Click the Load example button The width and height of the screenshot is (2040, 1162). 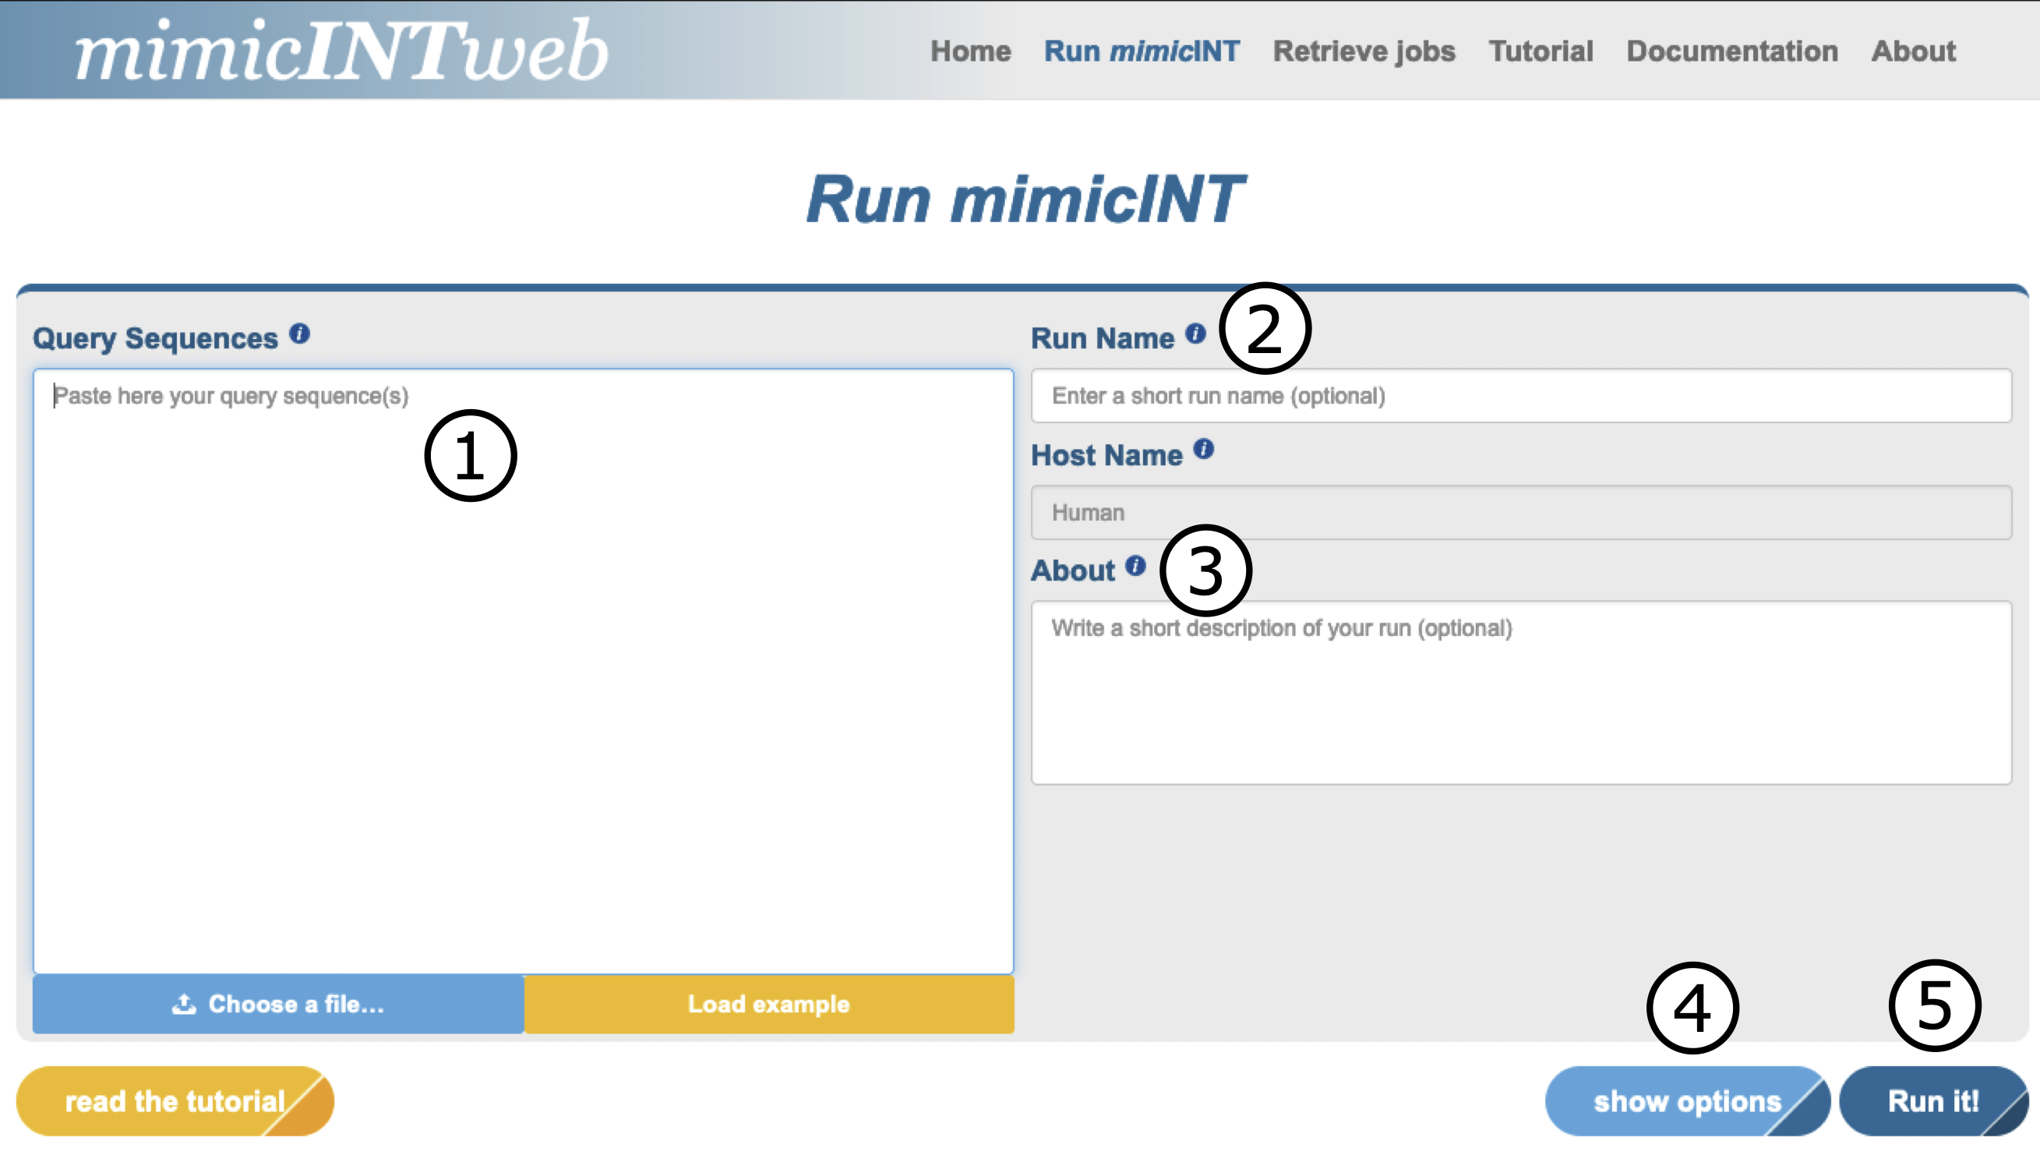click(x=768, y=1004)
